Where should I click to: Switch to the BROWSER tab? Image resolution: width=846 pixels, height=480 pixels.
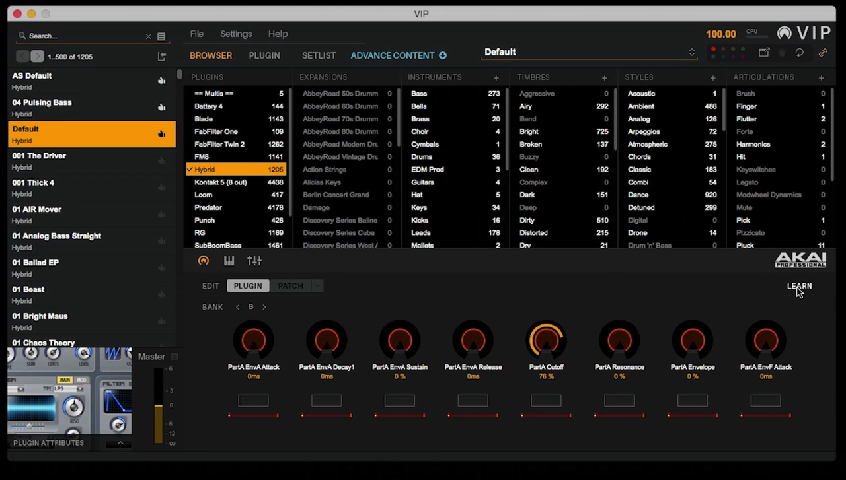point(211,55)
